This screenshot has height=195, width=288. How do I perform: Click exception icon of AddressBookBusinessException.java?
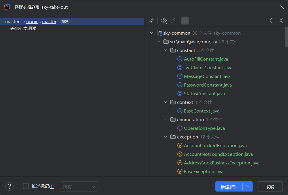pyautogui.click(x=180, y=163)
